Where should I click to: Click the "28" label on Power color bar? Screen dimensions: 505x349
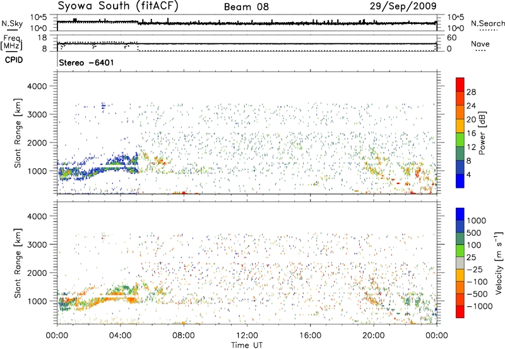pos(471,92)
